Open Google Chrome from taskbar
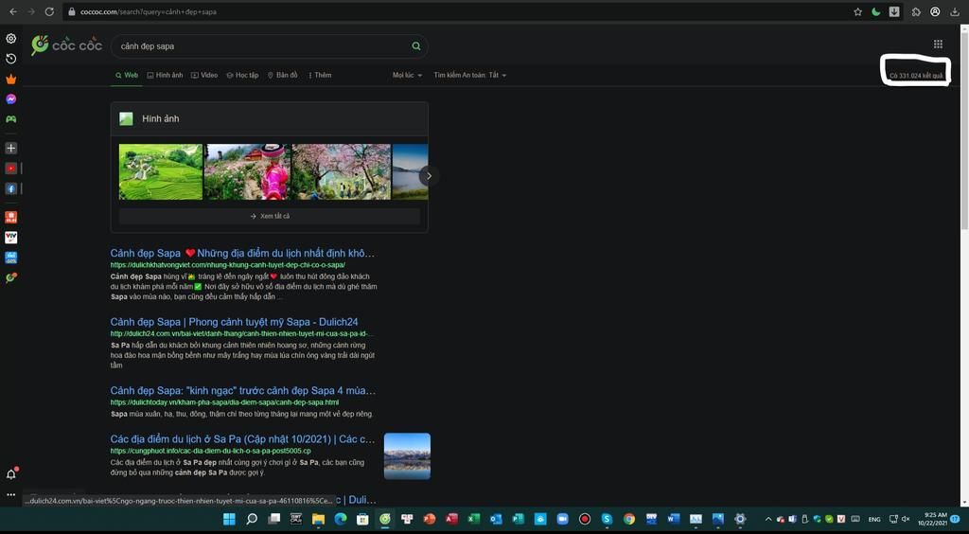 click(629, 519)
